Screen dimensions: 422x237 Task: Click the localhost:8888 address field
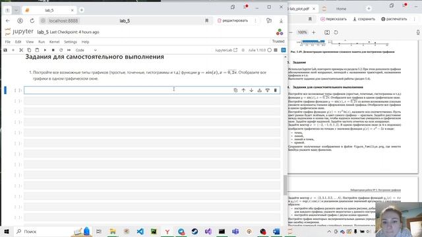tap(63, 20)
